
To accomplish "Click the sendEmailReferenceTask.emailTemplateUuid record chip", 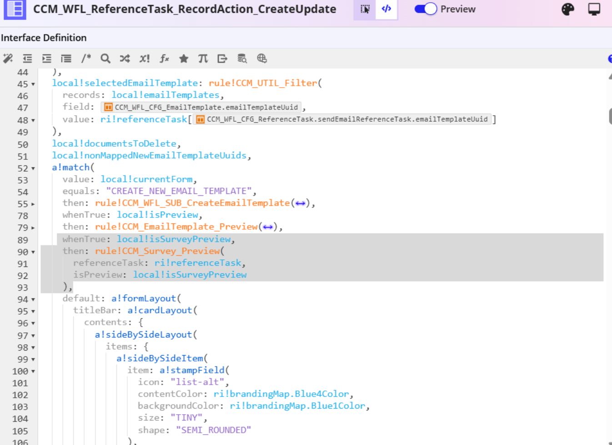I will pos(343,119).
